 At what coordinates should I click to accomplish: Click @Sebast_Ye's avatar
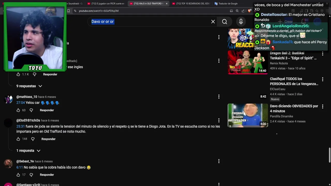(x=8, y=164)
